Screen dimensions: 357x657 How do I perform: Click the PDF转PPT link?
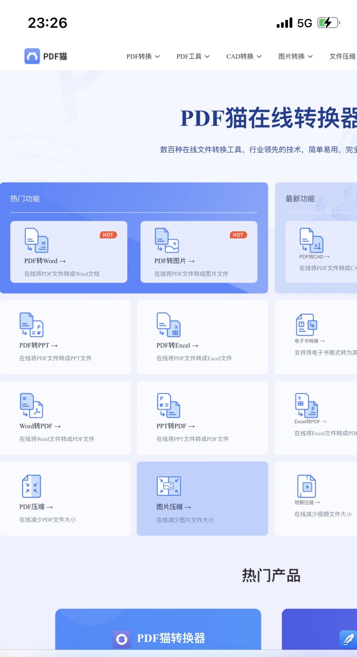[x=38, y=345]
